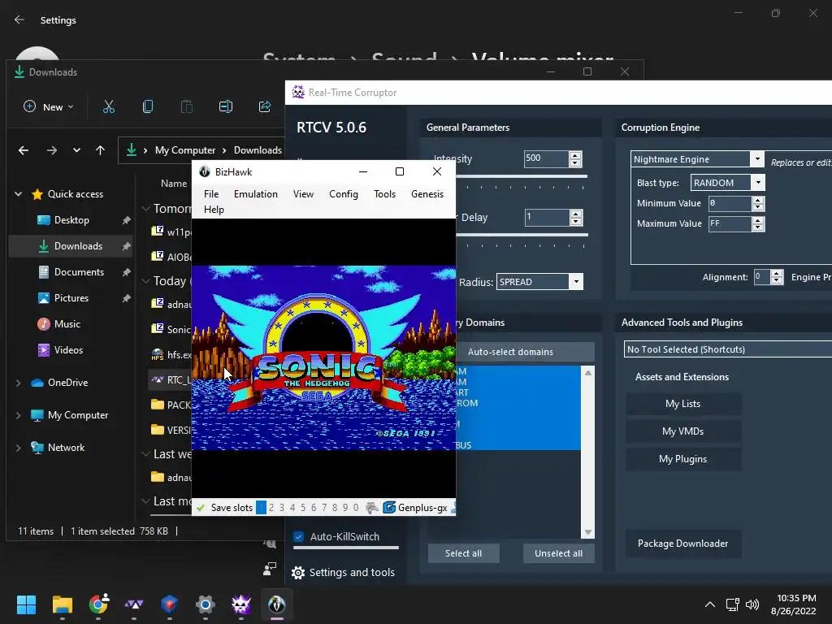The width and height of the screenshot is (832, 624).
Task: Click the Up arrow in File Explorer
Action: coord(100,150)
